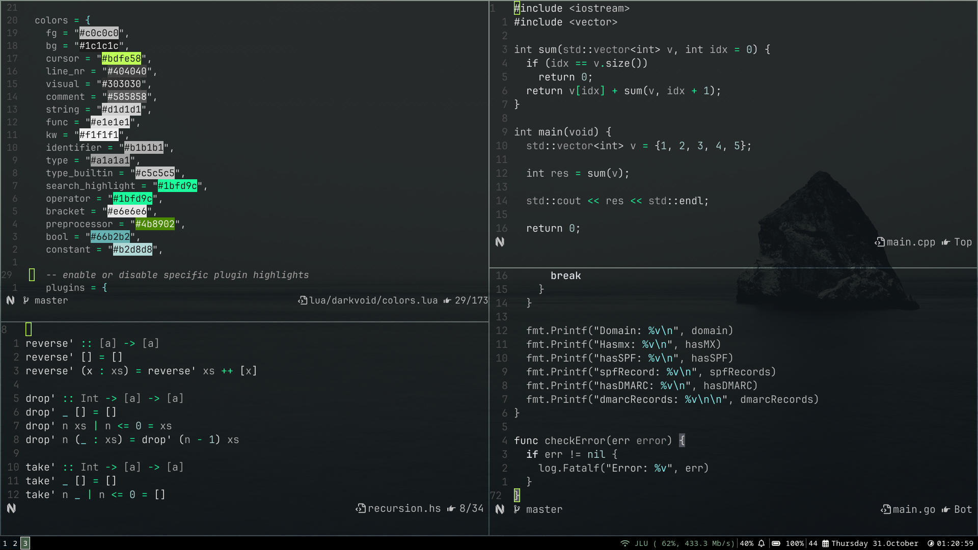Image resolution: width=978 pixels, height=550 pixels.
Task: Click the #4b8902 preprocessor color swatch
Action: [x=155, y=224]
